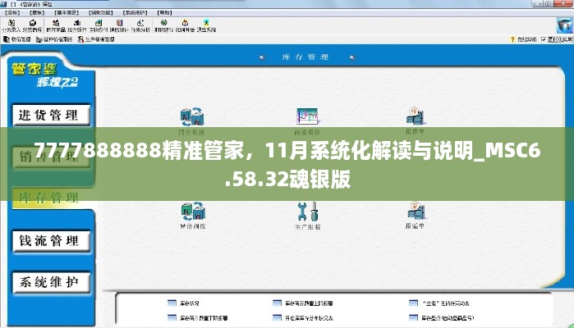The height and width of the screenshot is (328, 574).
Task: Click the 管家婆 辉煌 logo
Action: pyautogui.click(x=44, y=75)
